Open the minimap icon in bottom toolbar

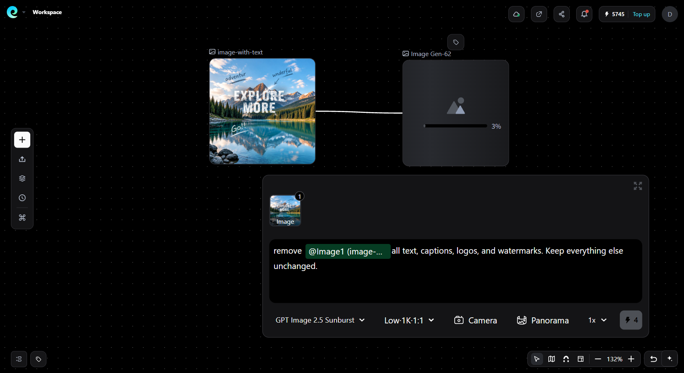click(x=552, y=359)
